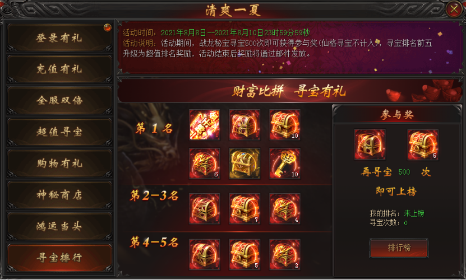Close the 清爽一夏 event window
The height and width of the screenshot is (280, 466).
tap(454, 9)
